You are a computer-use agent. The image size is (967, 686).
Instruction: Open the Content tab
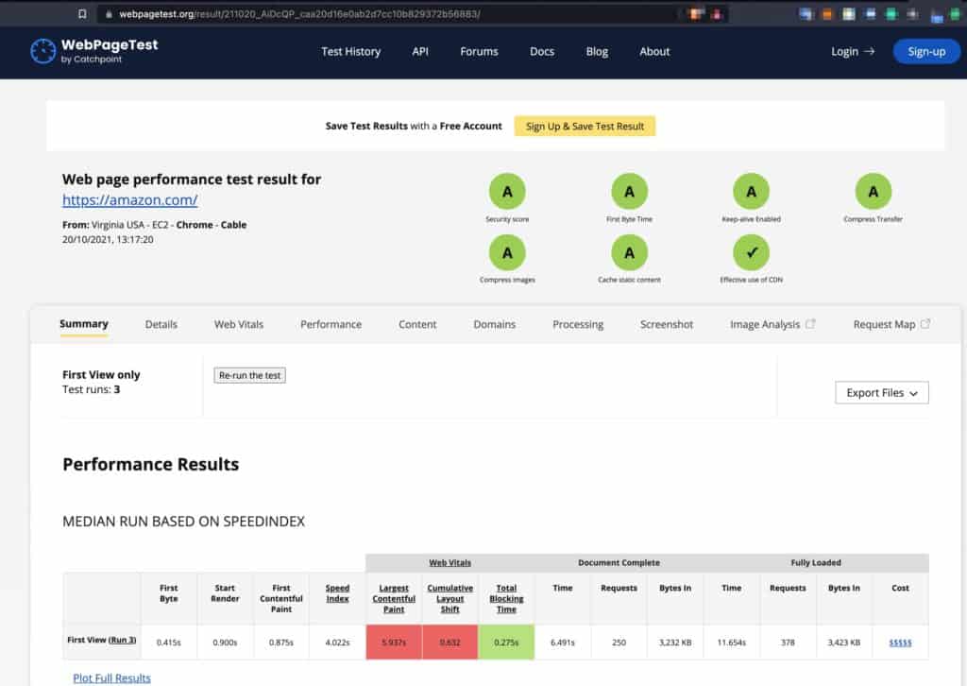click(417, 324)
